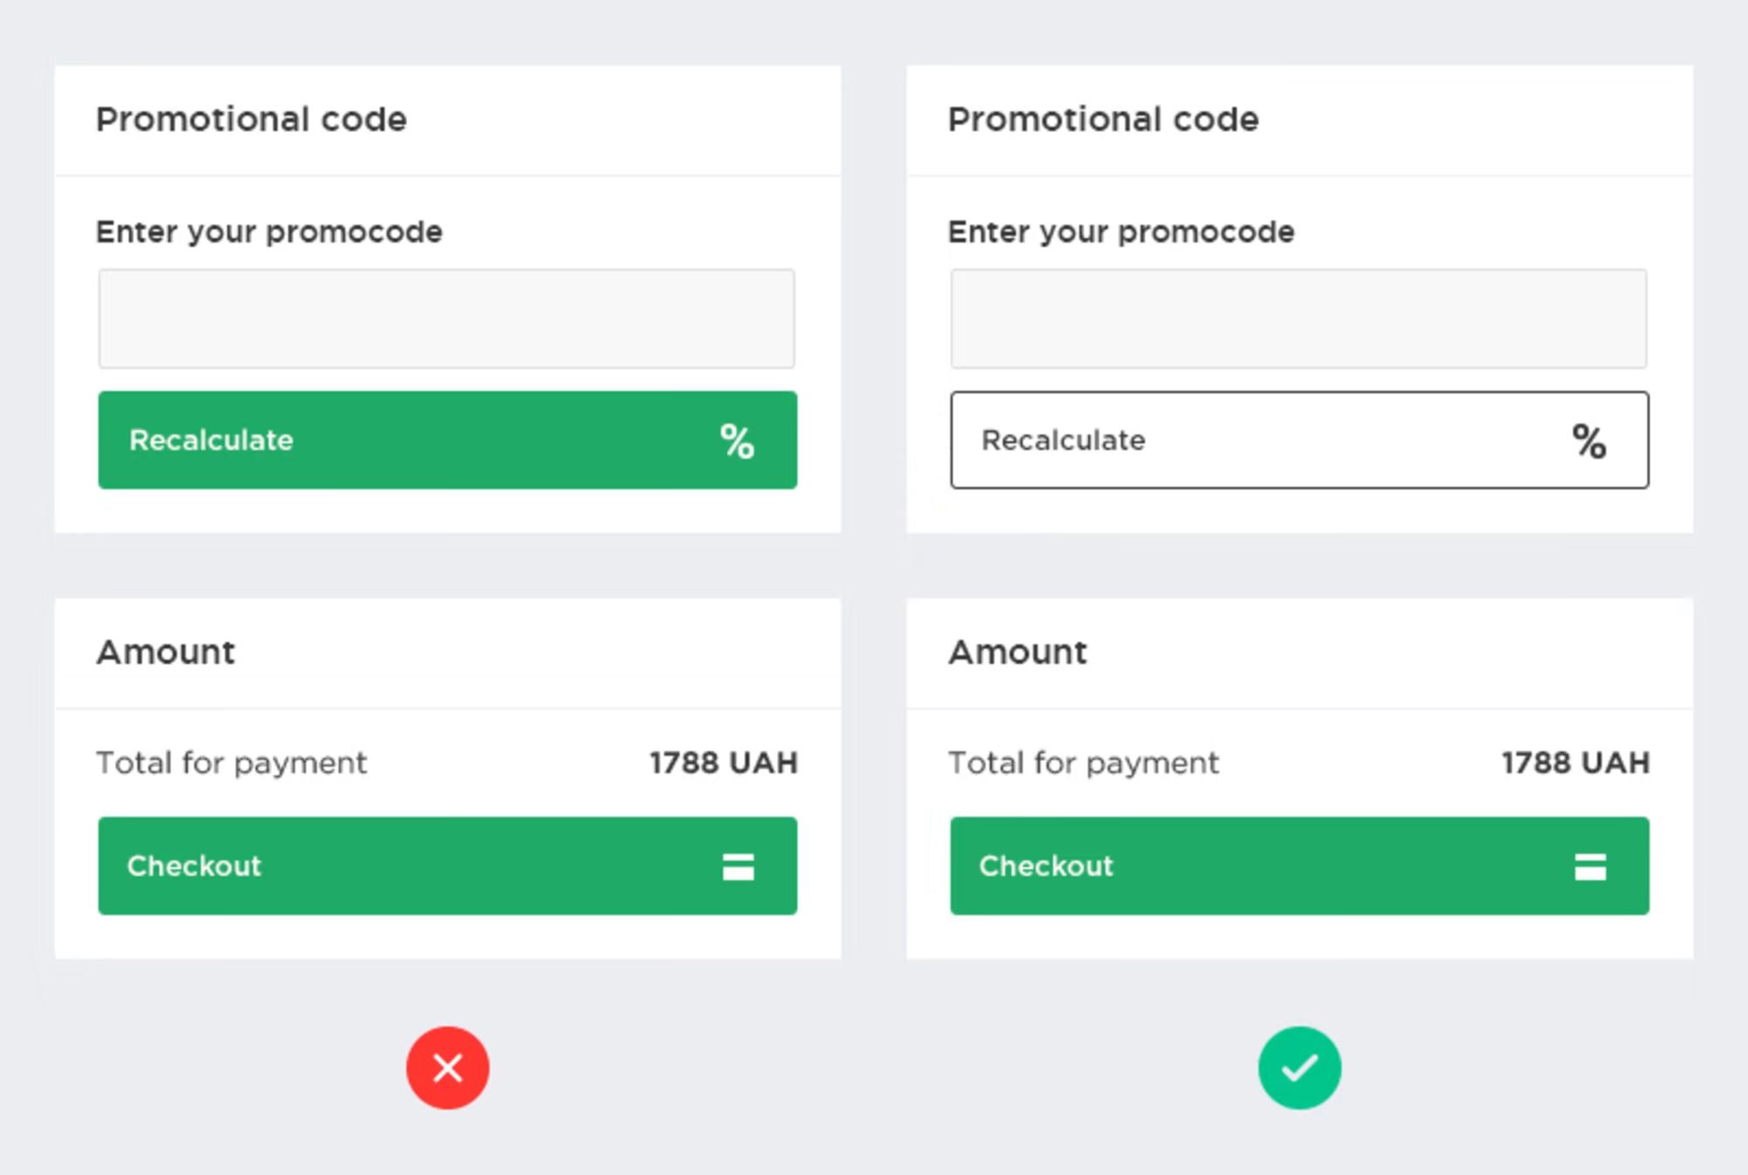Focus promocode field above outlined Recalculate button
Image resolution: width=1748 pixels, height=1175 pixels.
pos(1299,319)
